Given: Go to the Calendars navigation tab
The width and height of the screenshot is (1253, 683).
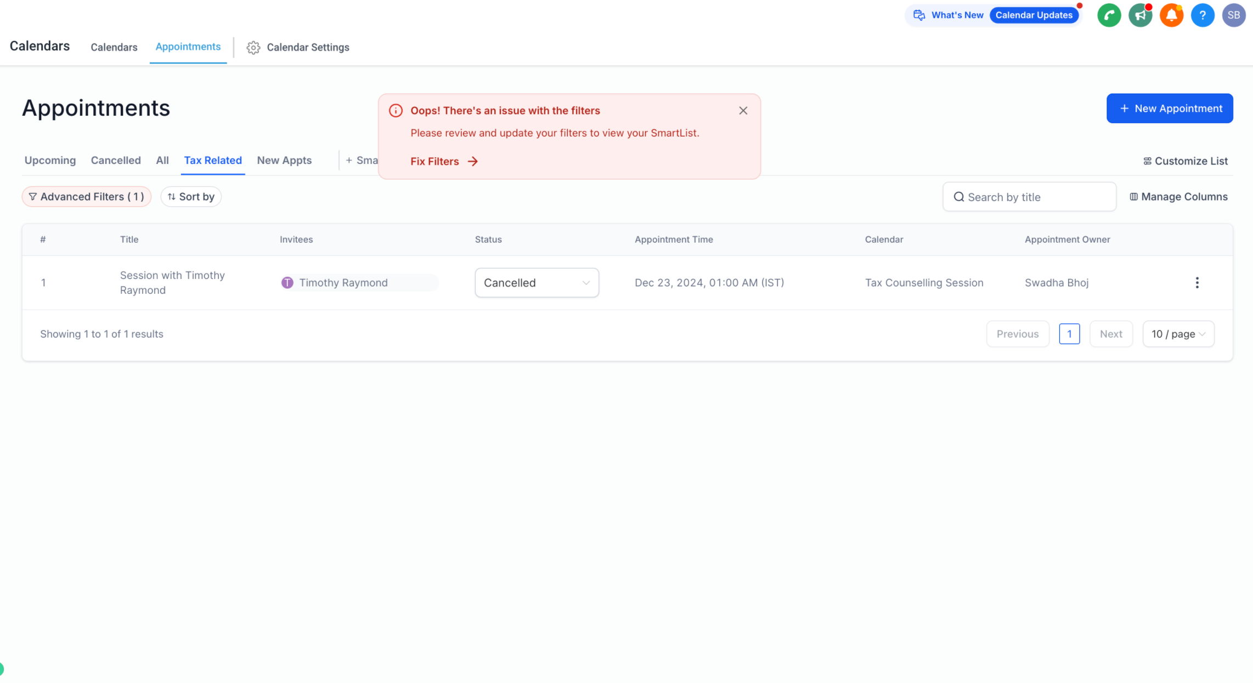Looking at the screenshot, I should click(x=114, y=48).
